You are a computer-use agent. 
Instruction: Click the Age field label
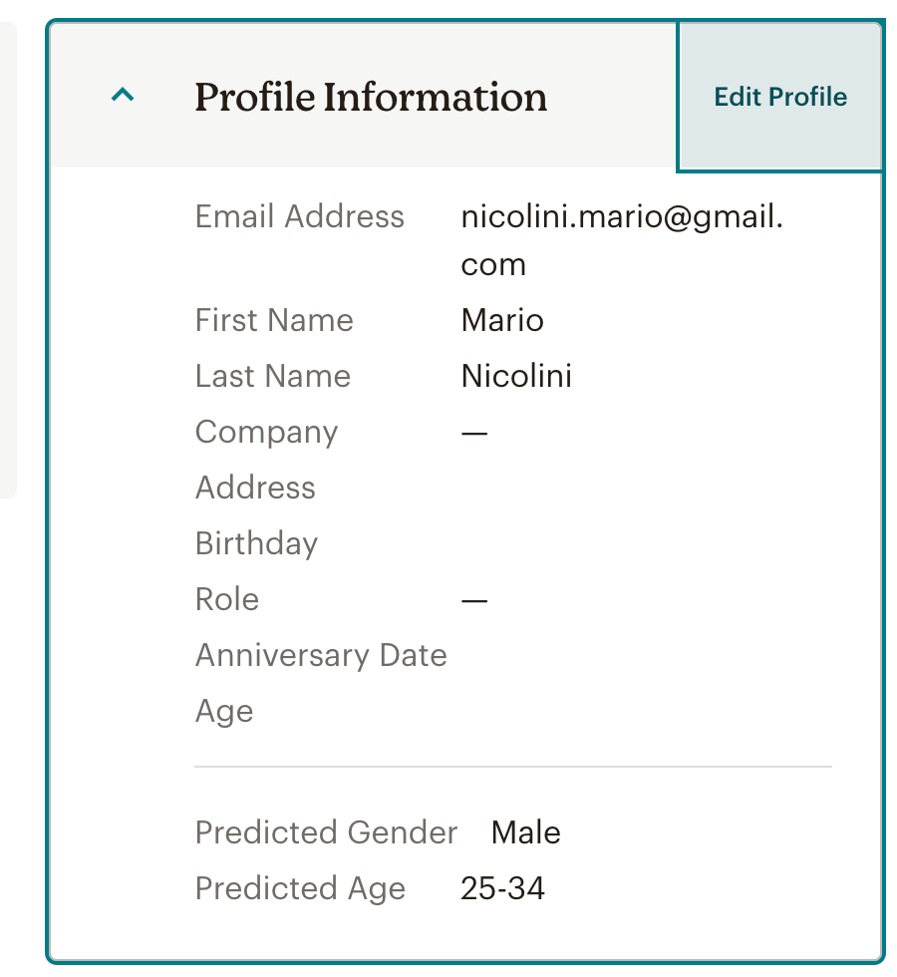[223, 711]
